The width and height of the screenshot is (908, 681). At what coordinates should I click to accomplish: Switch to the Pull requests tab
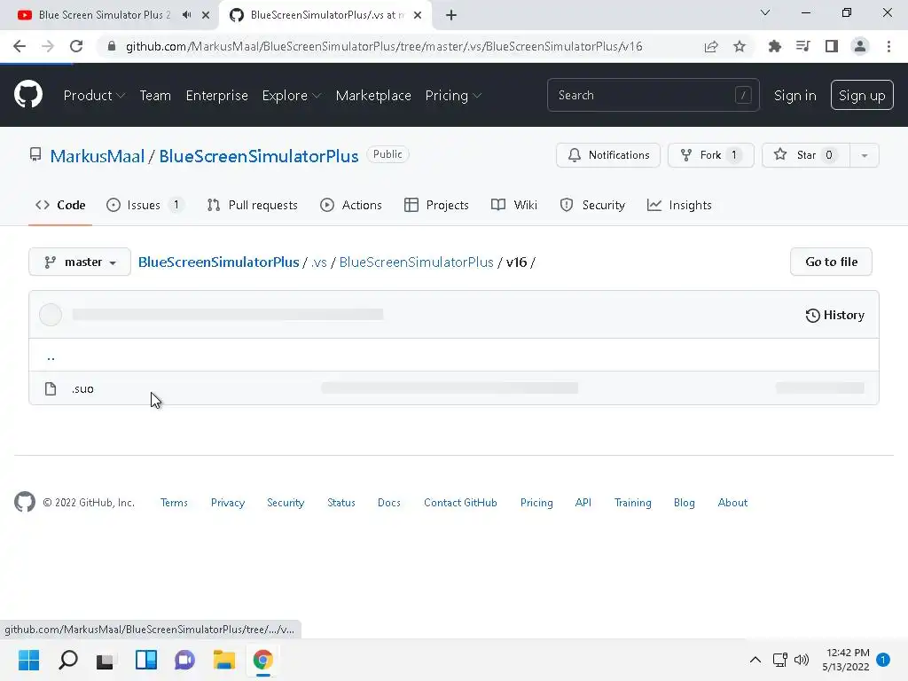[x=253, y=205]
